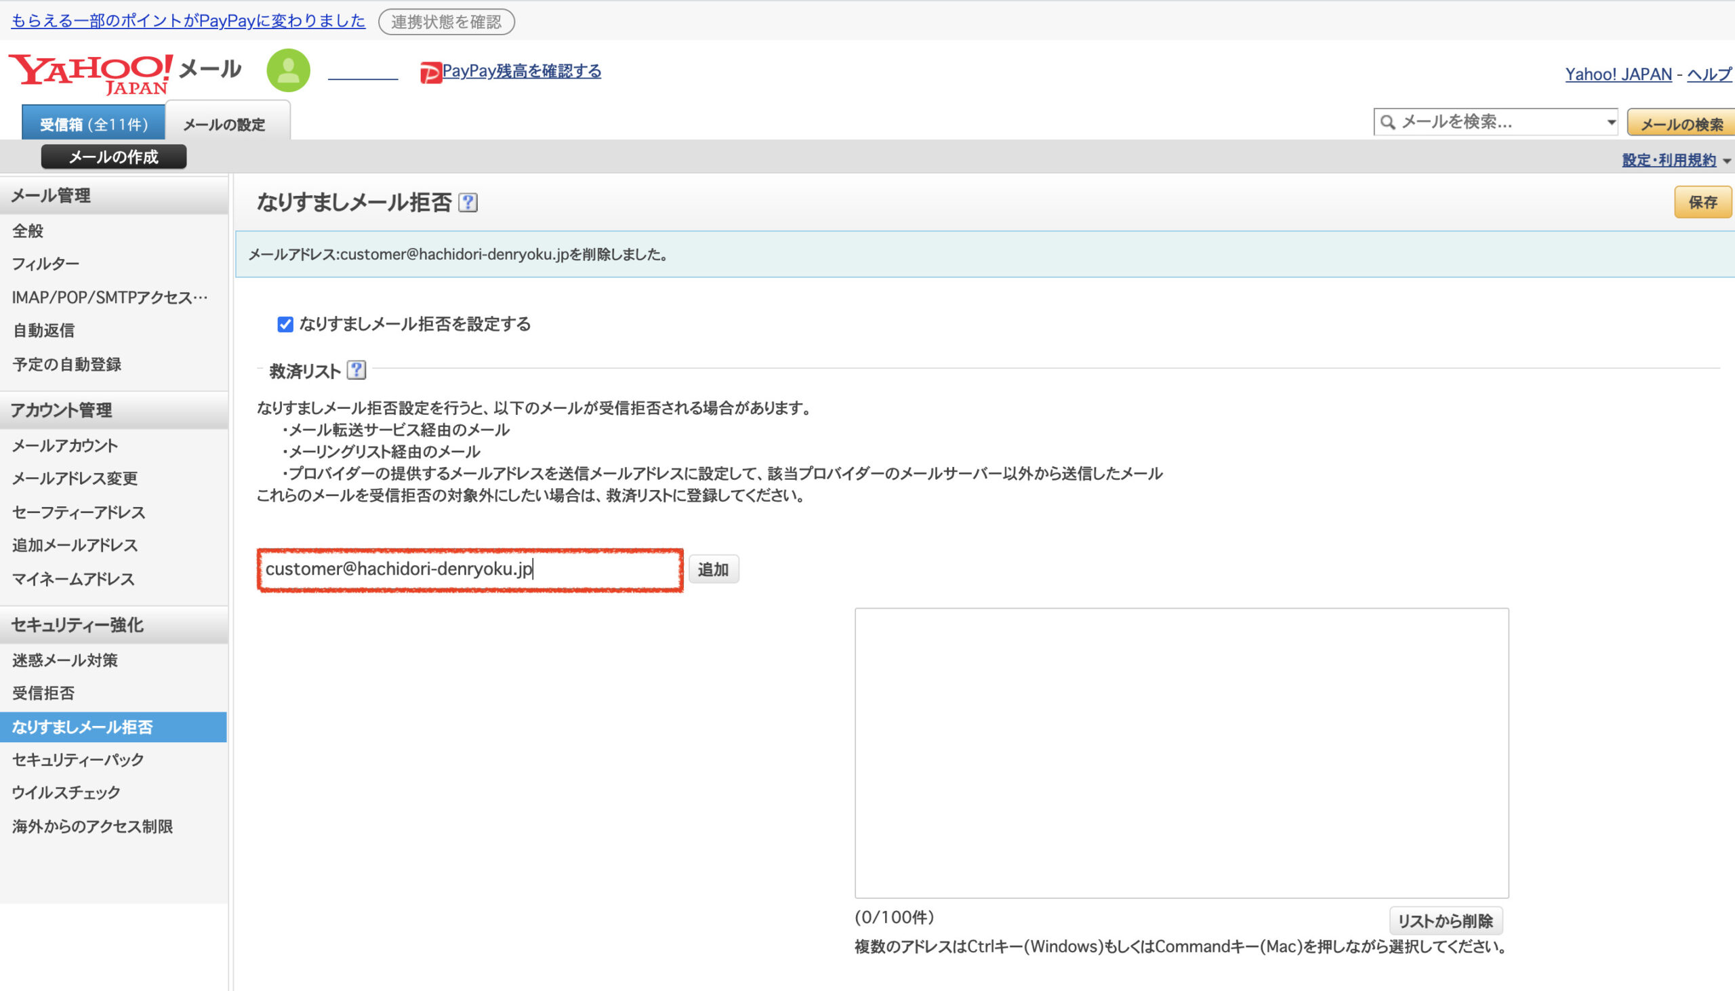Click the 追加 button
The image size is (1735, 991).
point(713,569)
